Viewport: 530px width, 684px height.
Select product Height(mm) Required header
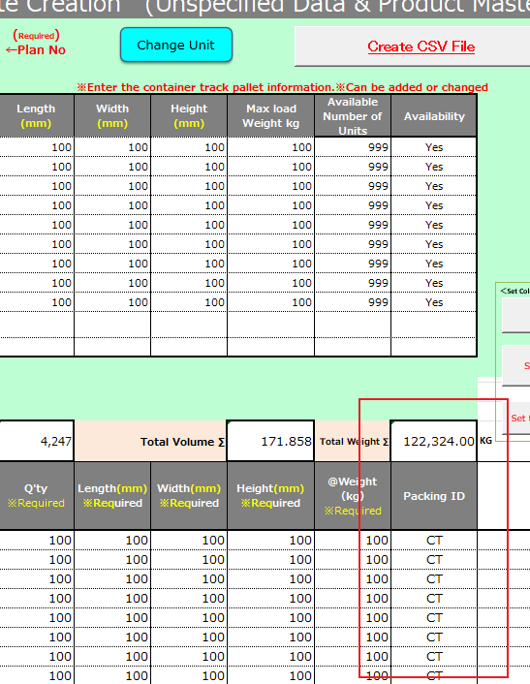[271, 496]
